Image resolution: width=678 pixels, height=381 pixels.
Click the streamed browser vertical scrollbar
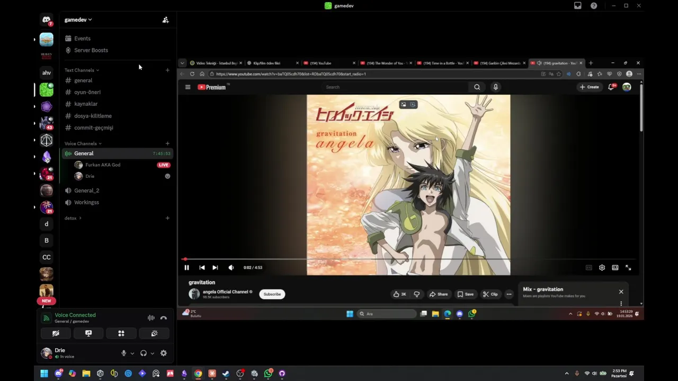(x=641, y=108)
